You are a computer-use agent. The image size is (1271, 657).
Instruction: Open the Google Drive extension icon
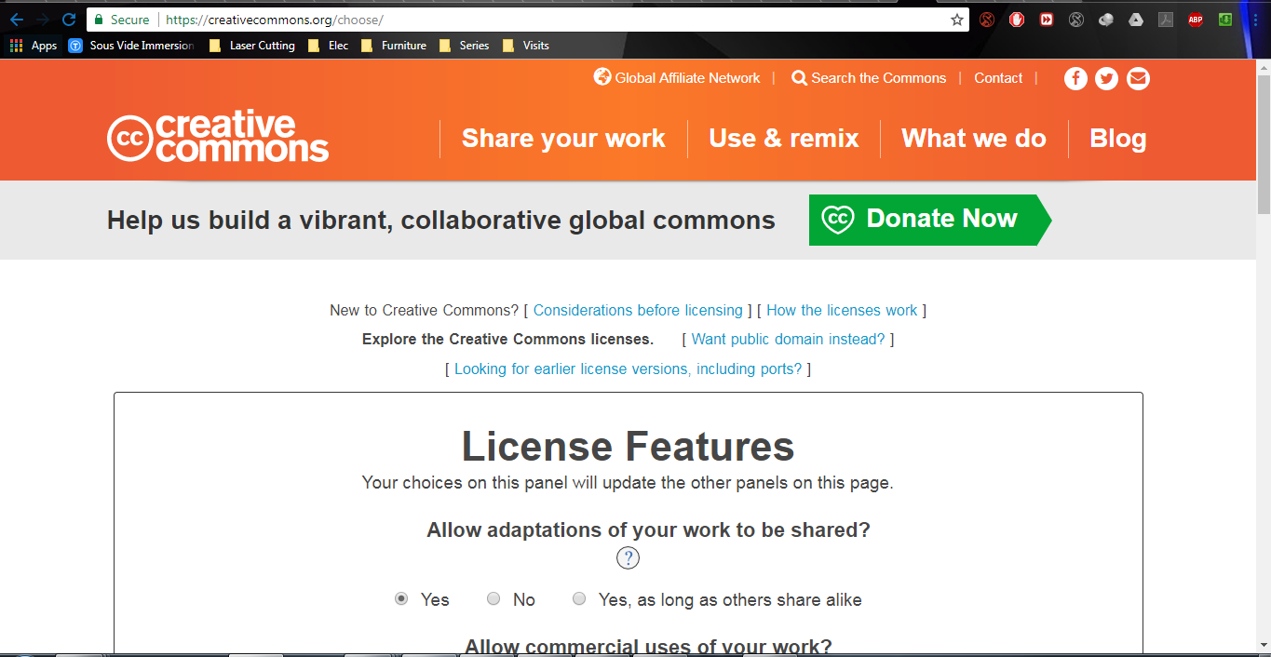point(1136,20)
